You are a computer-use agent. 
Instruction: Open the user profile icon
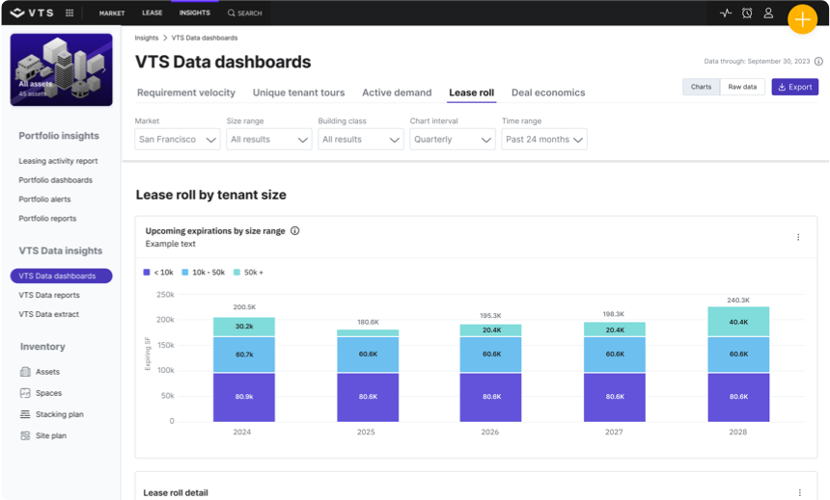pyautogui.click(x=768, y=13)
